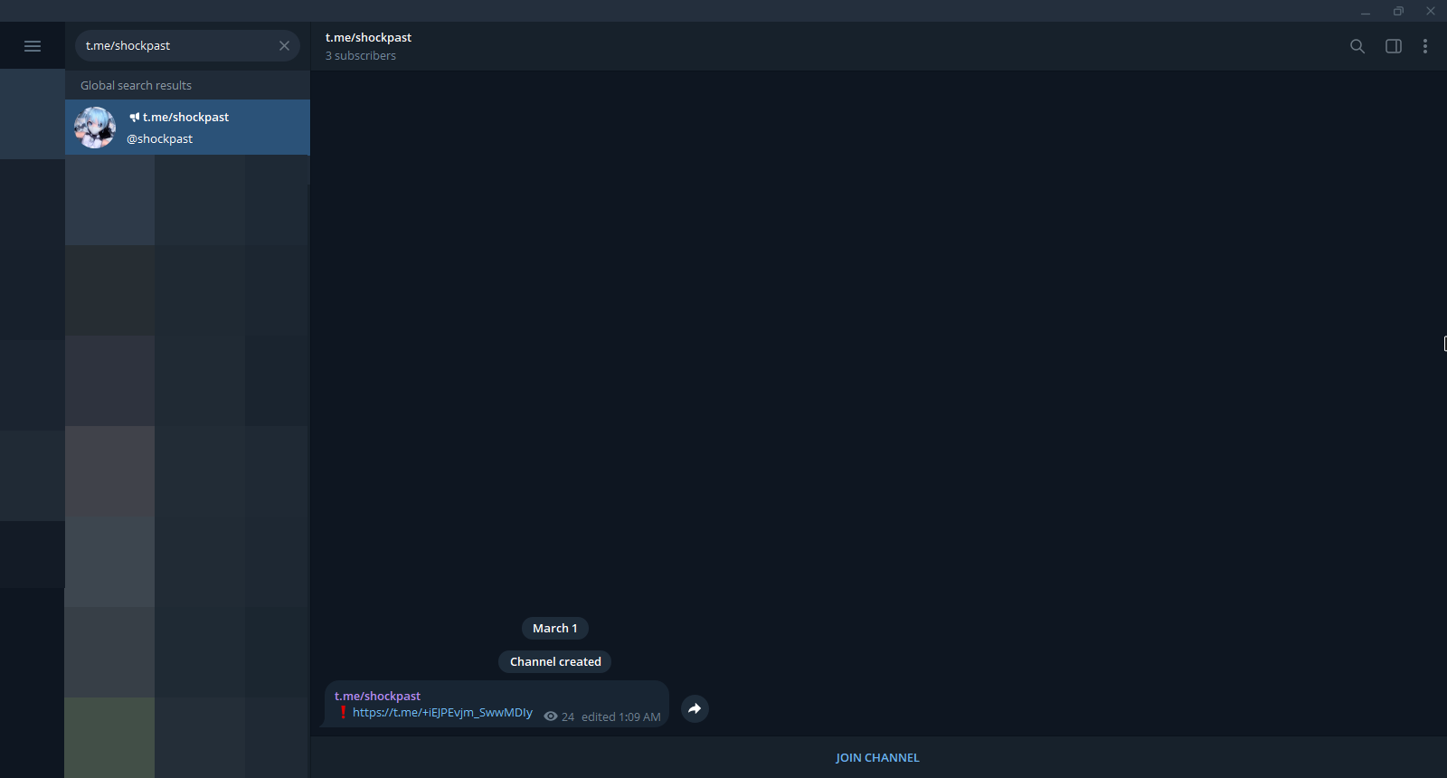1447x778 pixels.
Task: Select the t.me/shockpast channel search result
Action: [x=187, y=128]
